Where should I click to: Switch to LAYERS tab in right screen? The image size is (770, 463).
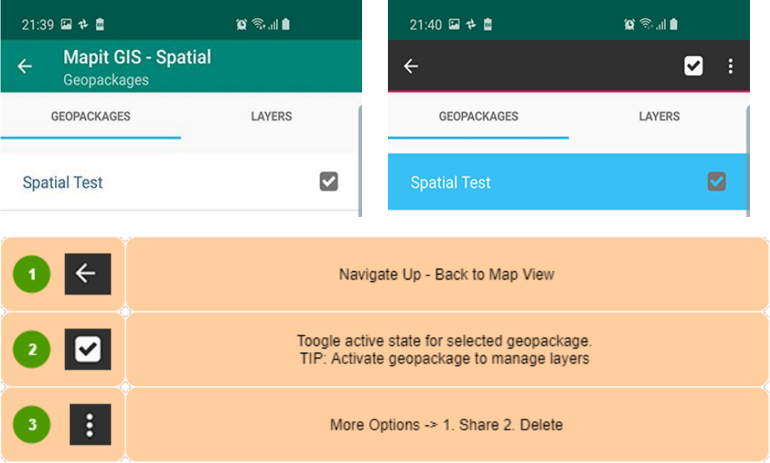pyautogui.click(x=659, y=116)
